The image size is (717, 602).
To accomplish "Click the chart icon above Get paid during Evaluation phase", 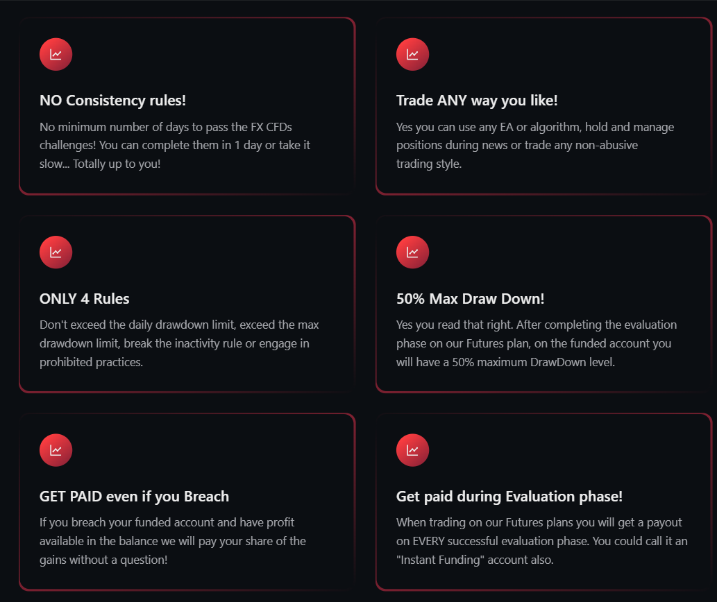I will point(412,450).
